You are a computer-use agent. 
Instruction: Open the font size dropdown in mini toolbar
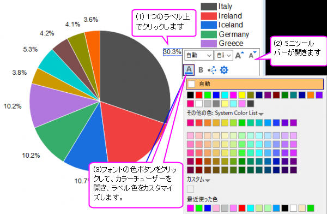point(224,55)
